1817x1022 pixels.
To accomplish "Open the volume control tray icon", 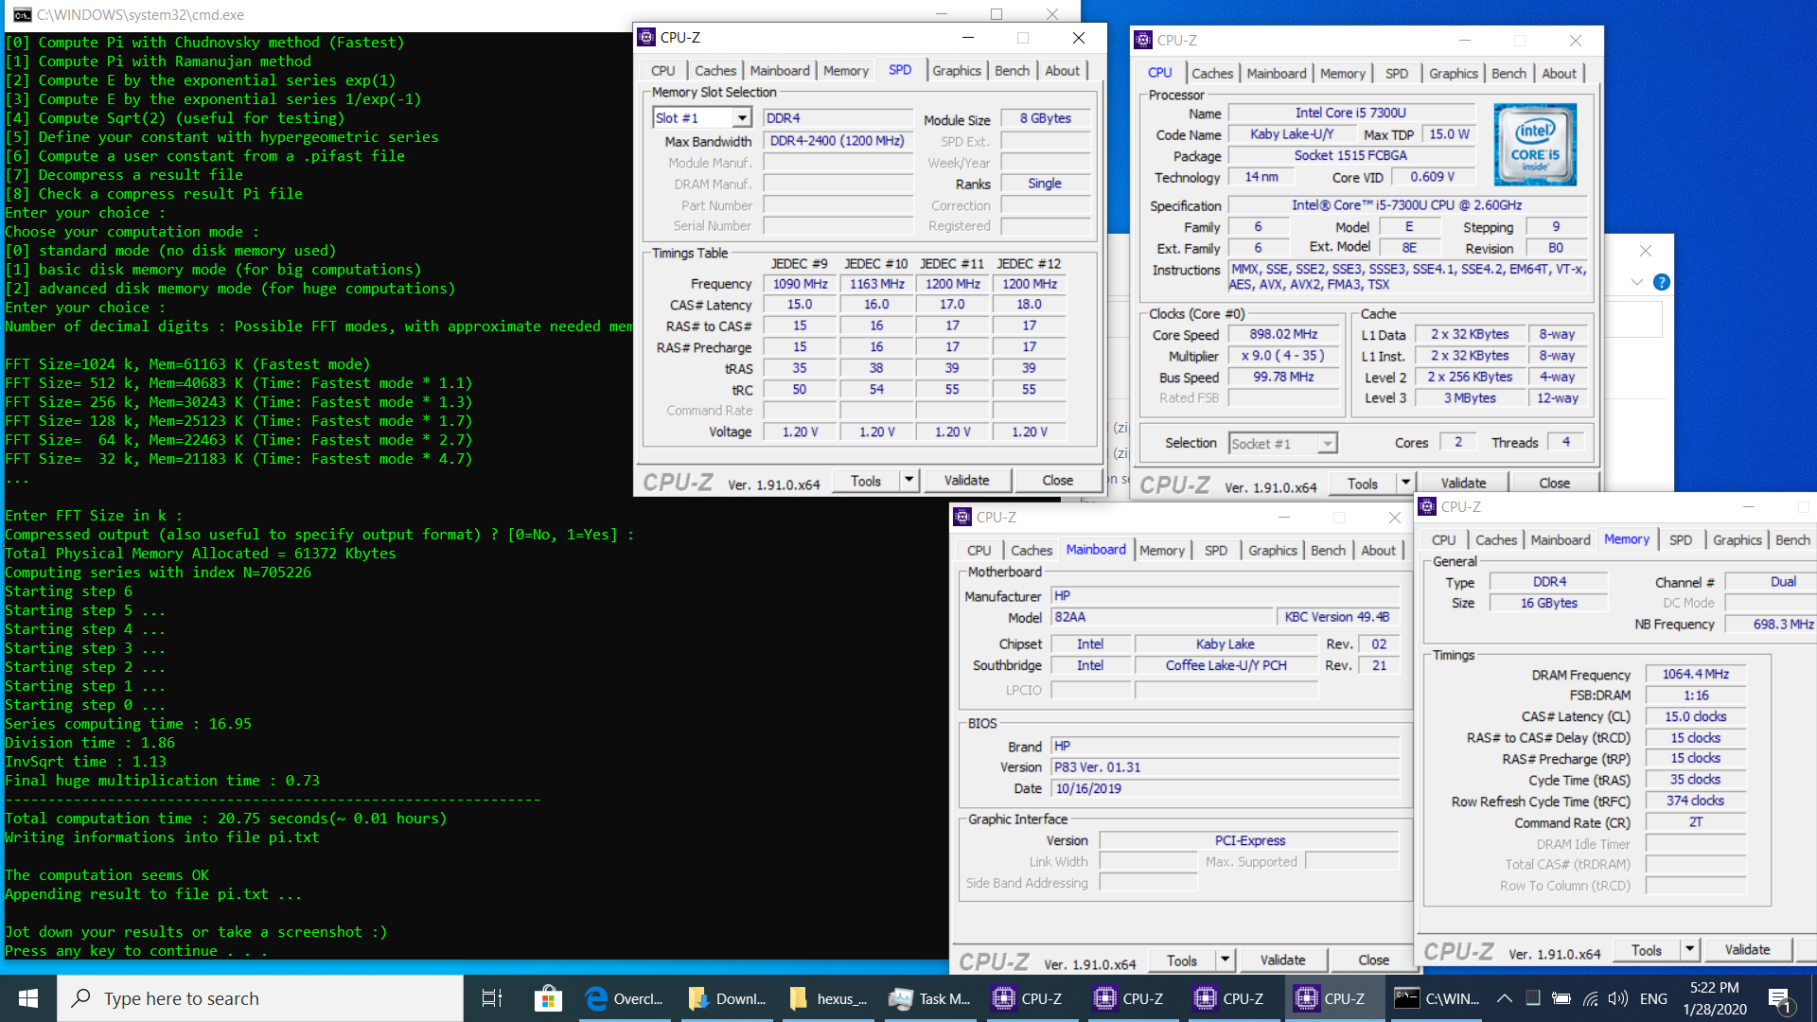I will pyautogui.click(x=1618, y=998).
